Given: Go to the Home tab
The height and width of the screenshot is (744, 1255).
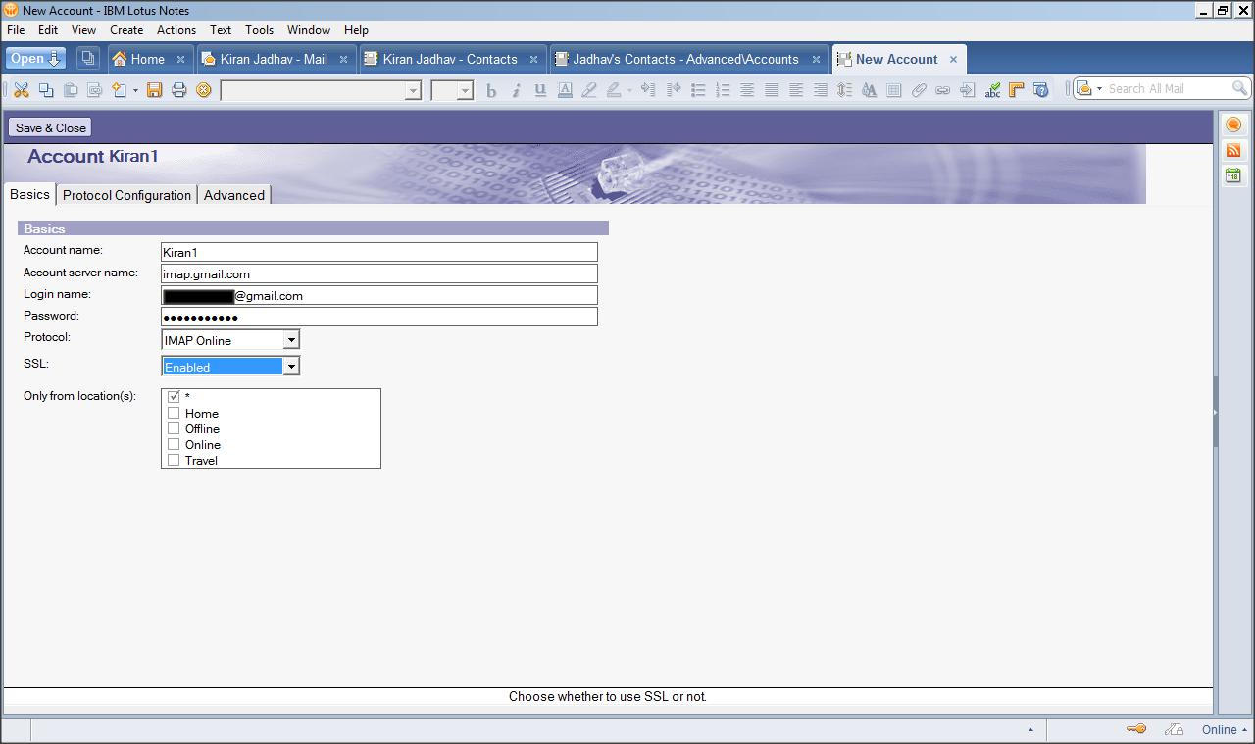Looking at the screenshot, I should point(148,59).
